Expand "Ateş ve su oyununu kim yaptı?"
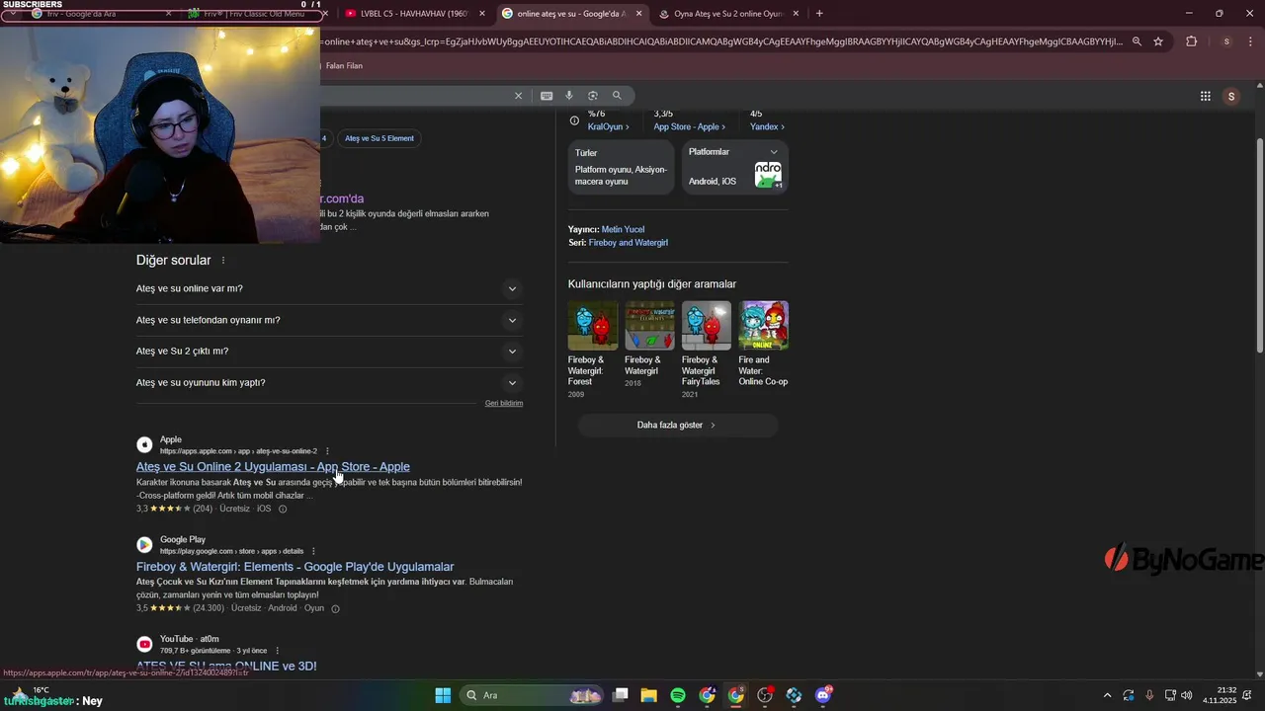1265x711 pixels. click(329, 383)
